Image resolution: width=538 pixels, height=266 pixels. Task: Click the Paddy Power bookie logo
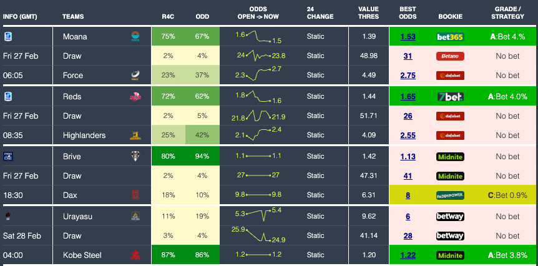point(451,195)
